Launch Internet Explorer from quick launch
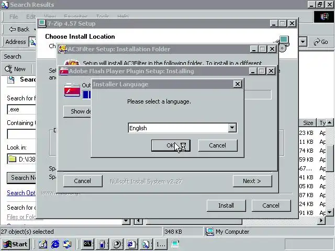The image size is (335, 251). (x=55, y=244)
